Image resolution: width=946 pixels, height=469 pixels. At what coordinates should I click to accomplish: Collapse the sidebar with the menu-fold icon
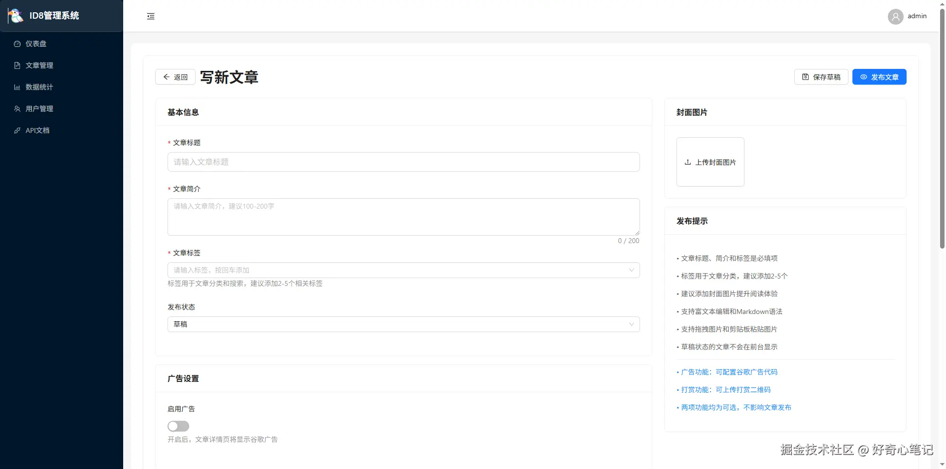click(151, 16)
